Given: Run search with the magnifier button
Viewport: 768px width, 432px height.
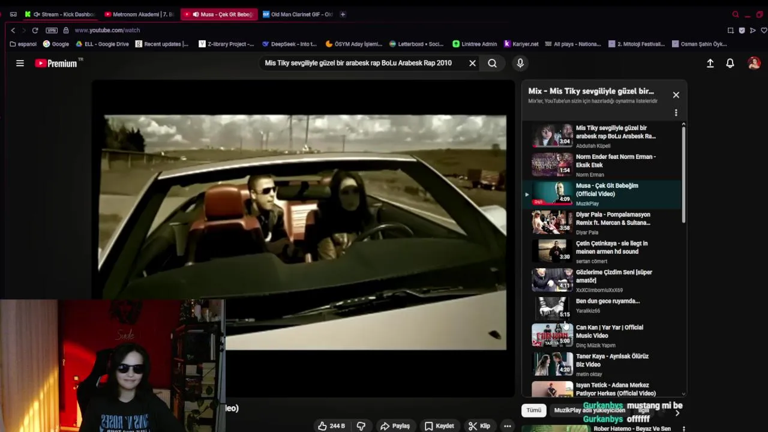Looking at the screenshot, I should coord(492,63).
